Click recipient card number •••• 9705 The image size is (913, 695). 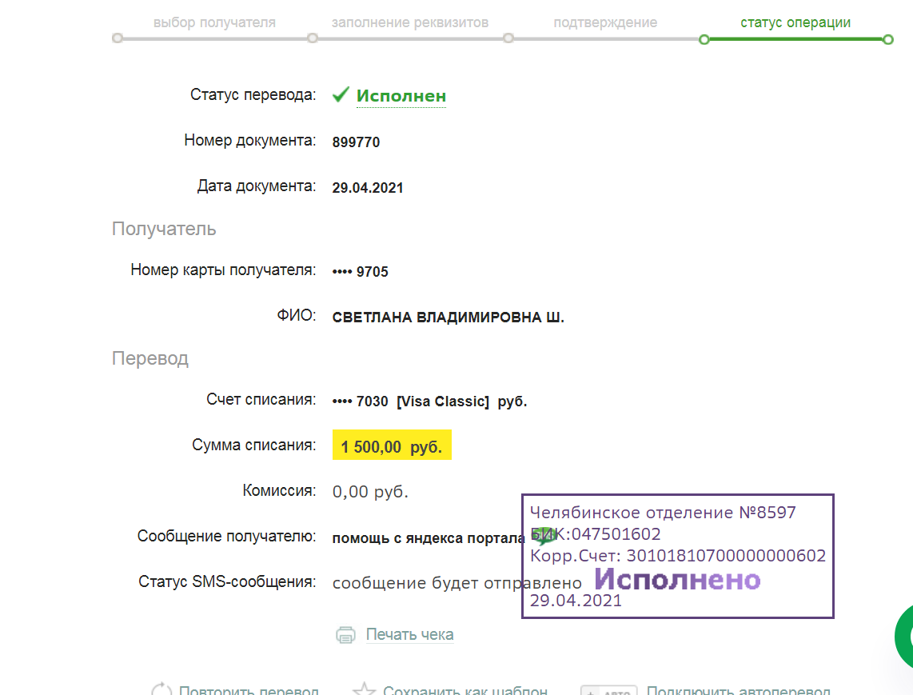click(x=360, y=271)
